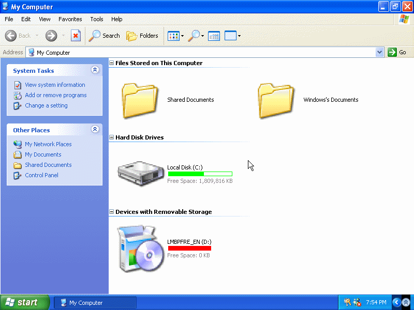Open the Favorites menu
The width and height of the screenshot is (414, 310).
pyautogui.click(x=70, y=19)
